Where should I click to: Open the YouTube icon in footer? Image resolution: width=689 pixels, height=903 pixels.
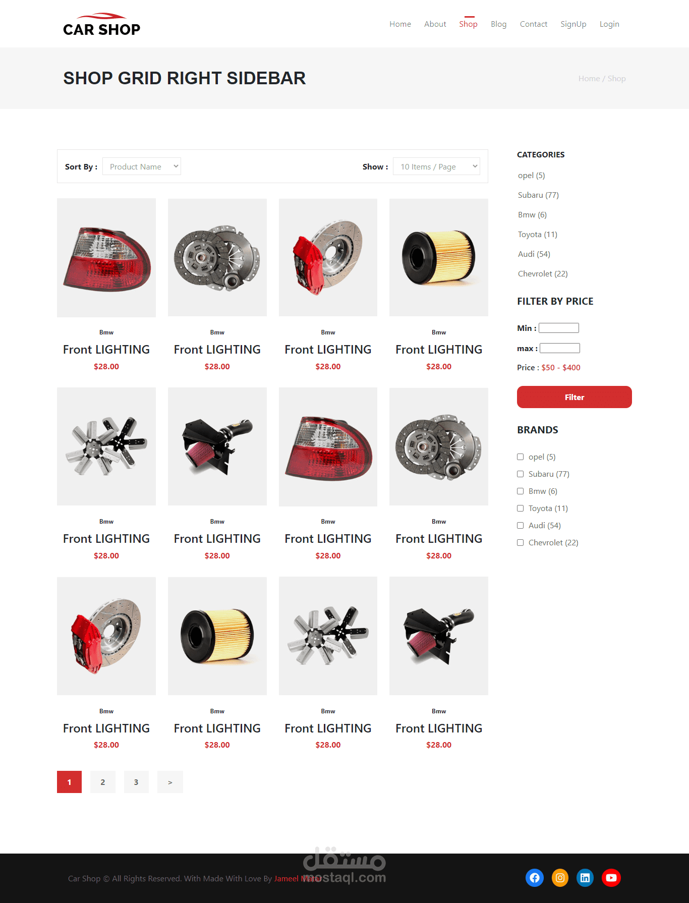tap(611, 878)
